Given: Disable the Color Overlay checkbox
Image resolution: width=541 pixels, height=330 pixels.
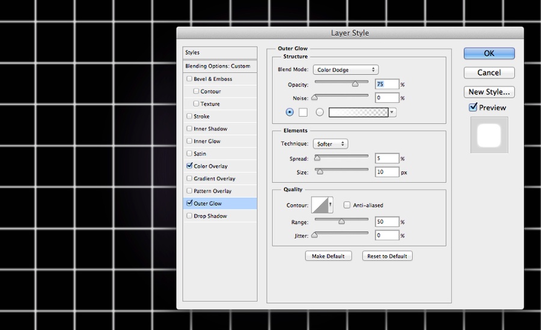Looking at the screenshot, I should click(x=189, y=166).
